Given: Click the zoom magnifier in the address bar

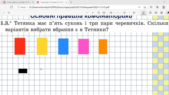Looking at the screenshot, I should click(x=139, y=7).
